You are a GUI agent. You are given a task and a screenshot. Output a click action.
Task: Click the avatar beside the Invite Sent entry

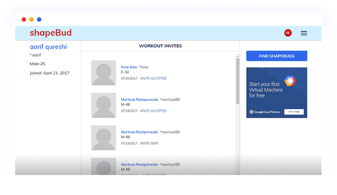click(104, 138)
